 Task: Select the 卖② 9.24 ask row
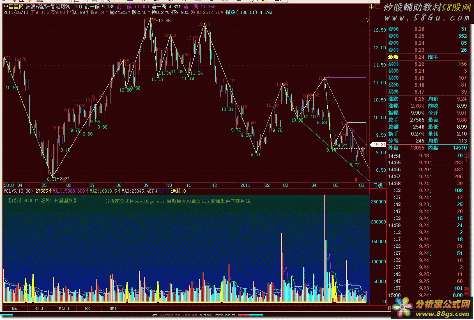tap(428, 43)
